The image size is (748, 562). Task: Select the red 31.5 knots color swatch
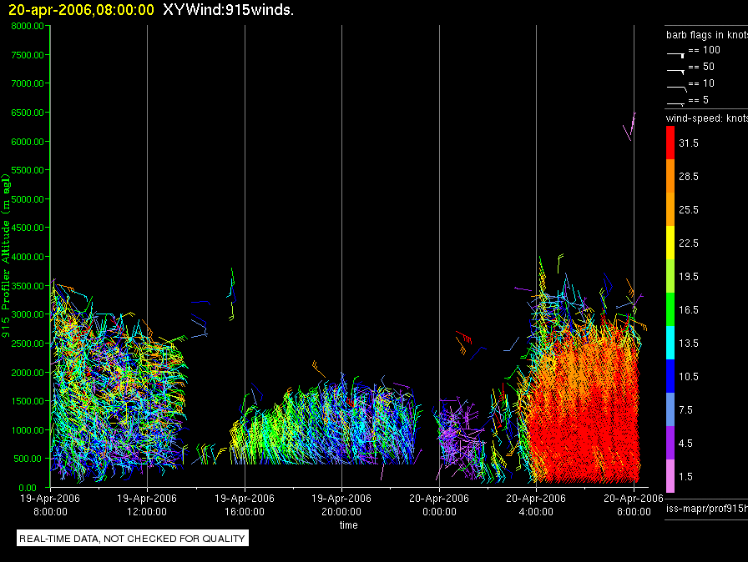[x=670, y=143]
